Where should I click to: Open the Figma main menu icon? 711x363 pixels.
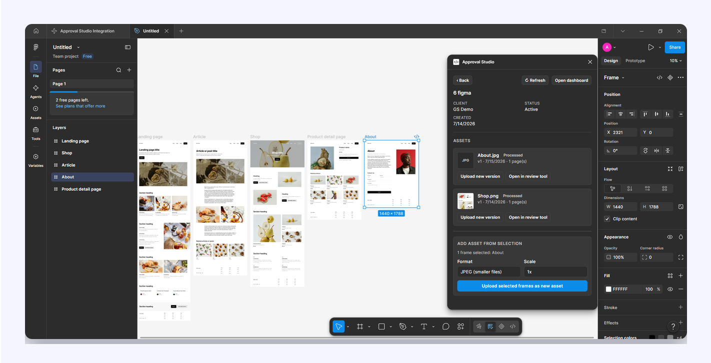(x=36, y=47)
